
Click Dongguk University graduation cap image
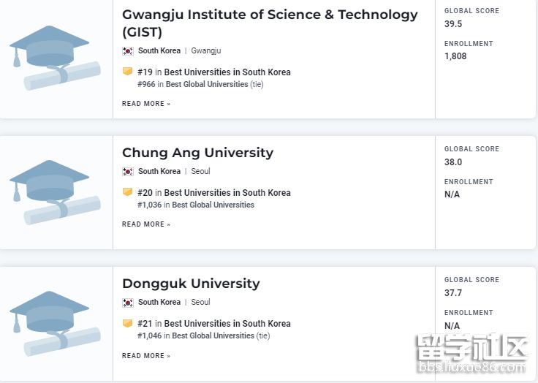click(x=54, y=323)
